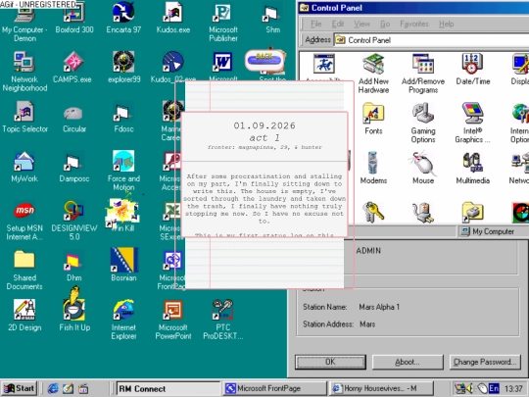Open the keys icon in Control Panel

pos(373,213)
